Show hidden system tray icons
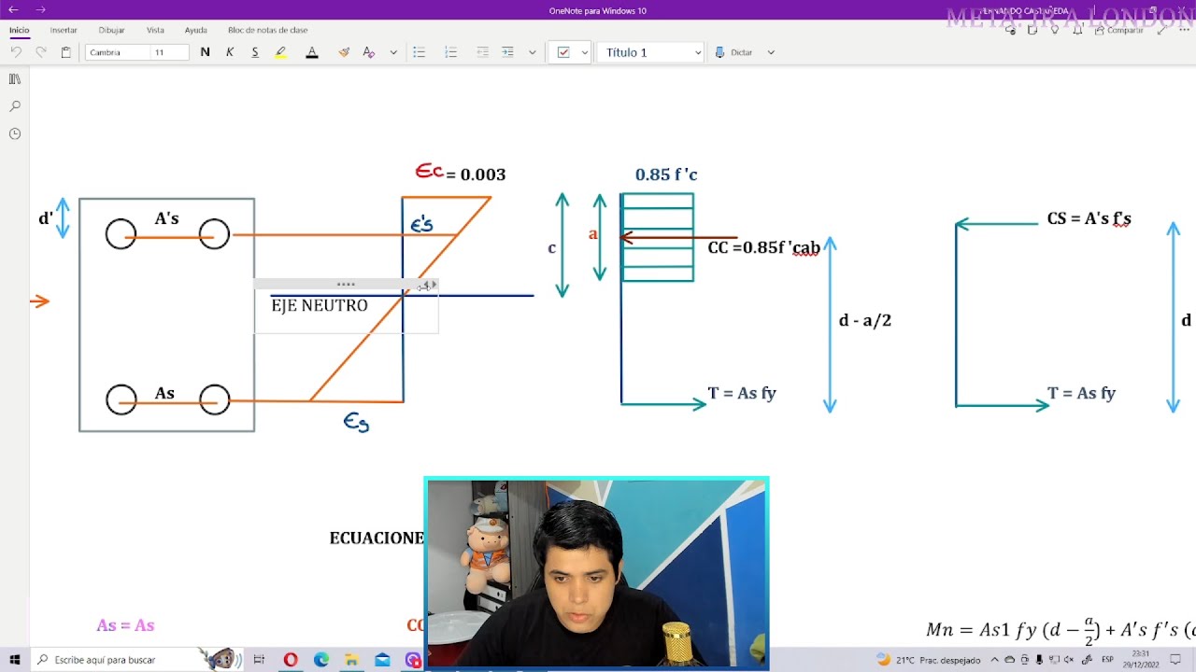Screen dimensions: 1196x672 [994, 660]
